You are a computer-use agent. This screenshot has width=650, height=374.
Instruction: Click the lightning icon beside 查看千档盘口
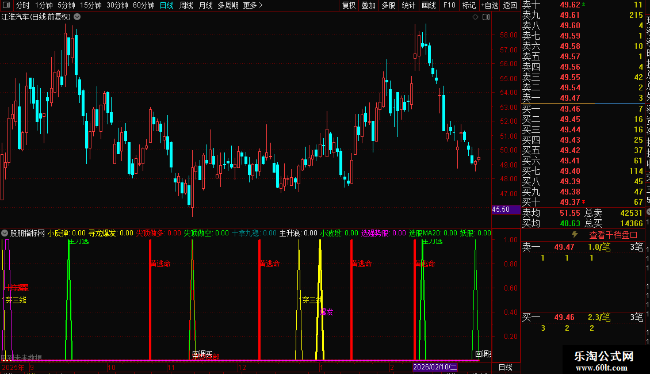point(575,235)
